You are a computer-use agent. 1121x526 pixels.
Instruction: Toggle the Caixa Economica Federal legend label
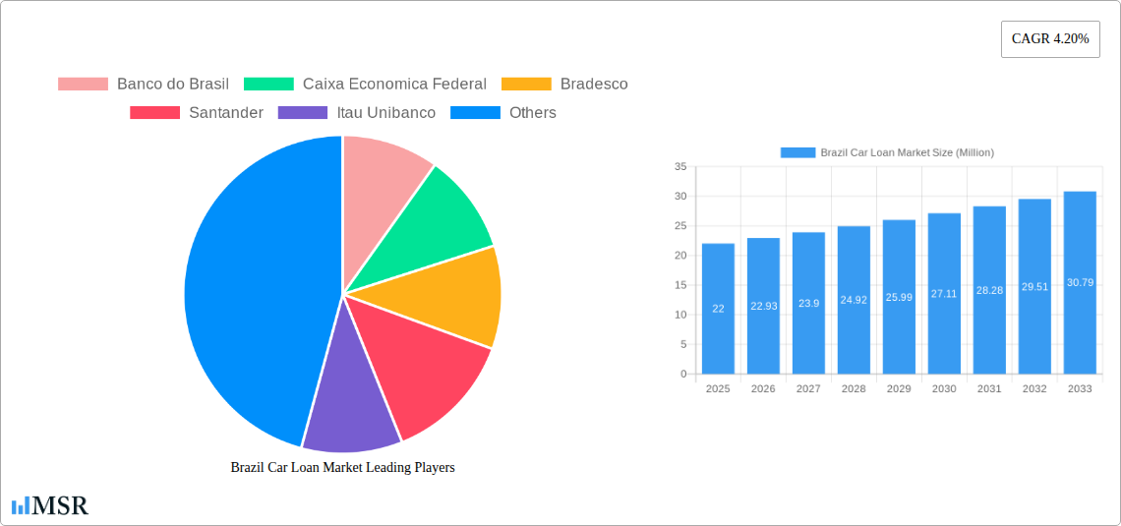click(x=394, y=85)
